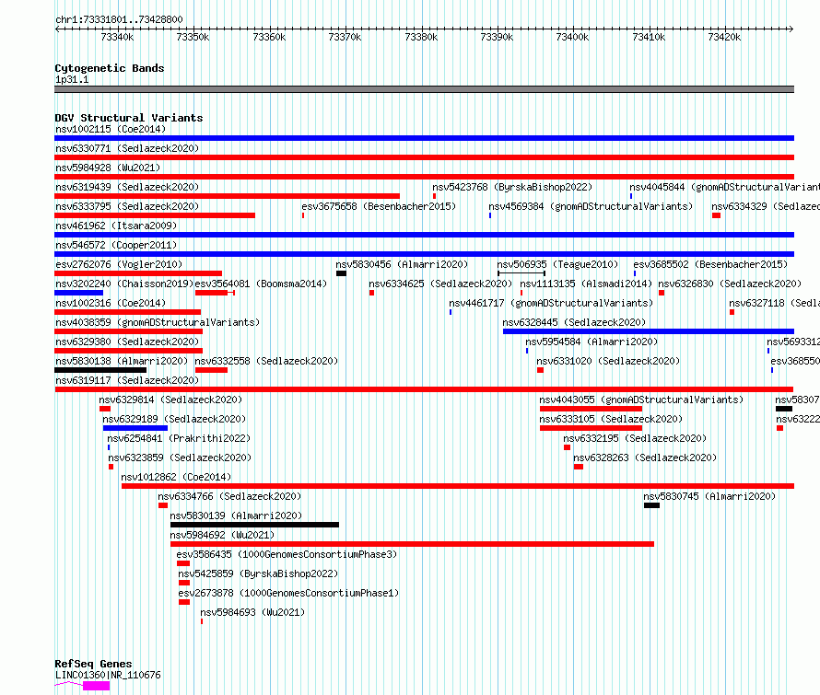Select nsv4461717 (gnomADStructuralVariants) label

[x=551, y=303]
